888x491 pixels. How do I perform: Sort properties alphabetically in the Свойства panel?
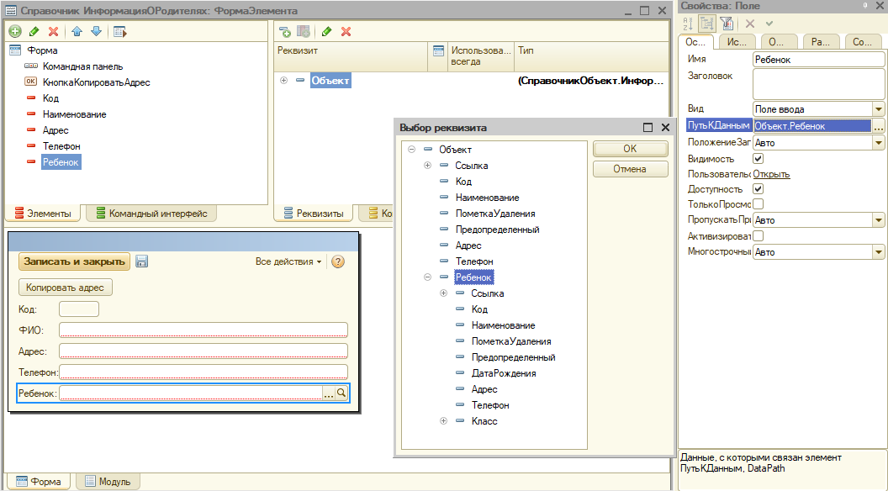coord(688,24)
